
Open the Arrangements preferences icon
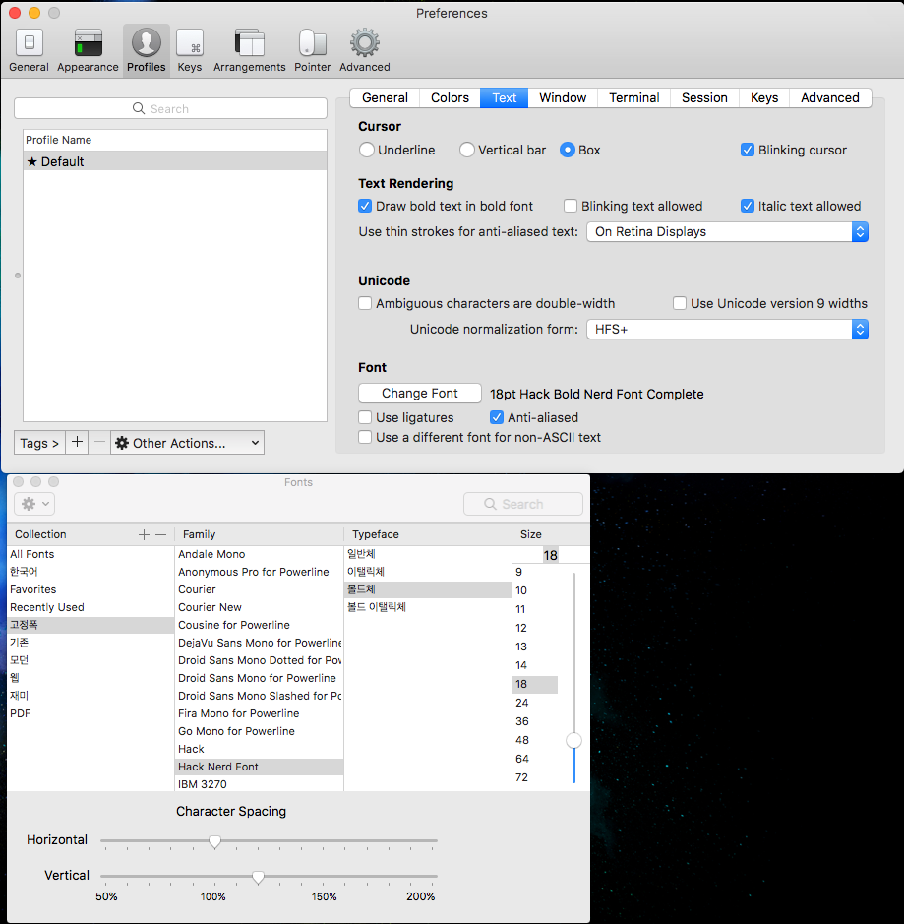point(249,44)
